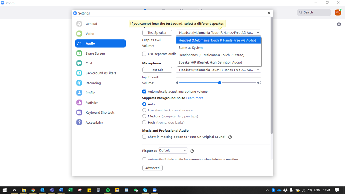Choose Headset Melomania Touch R Hands-Free speaker option
This screenshot has height=194, width=345.
tap(218, 40)
